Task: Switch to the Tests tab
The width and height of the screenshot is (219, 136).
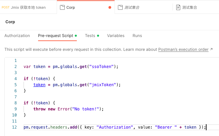Action: coord(92,36)
